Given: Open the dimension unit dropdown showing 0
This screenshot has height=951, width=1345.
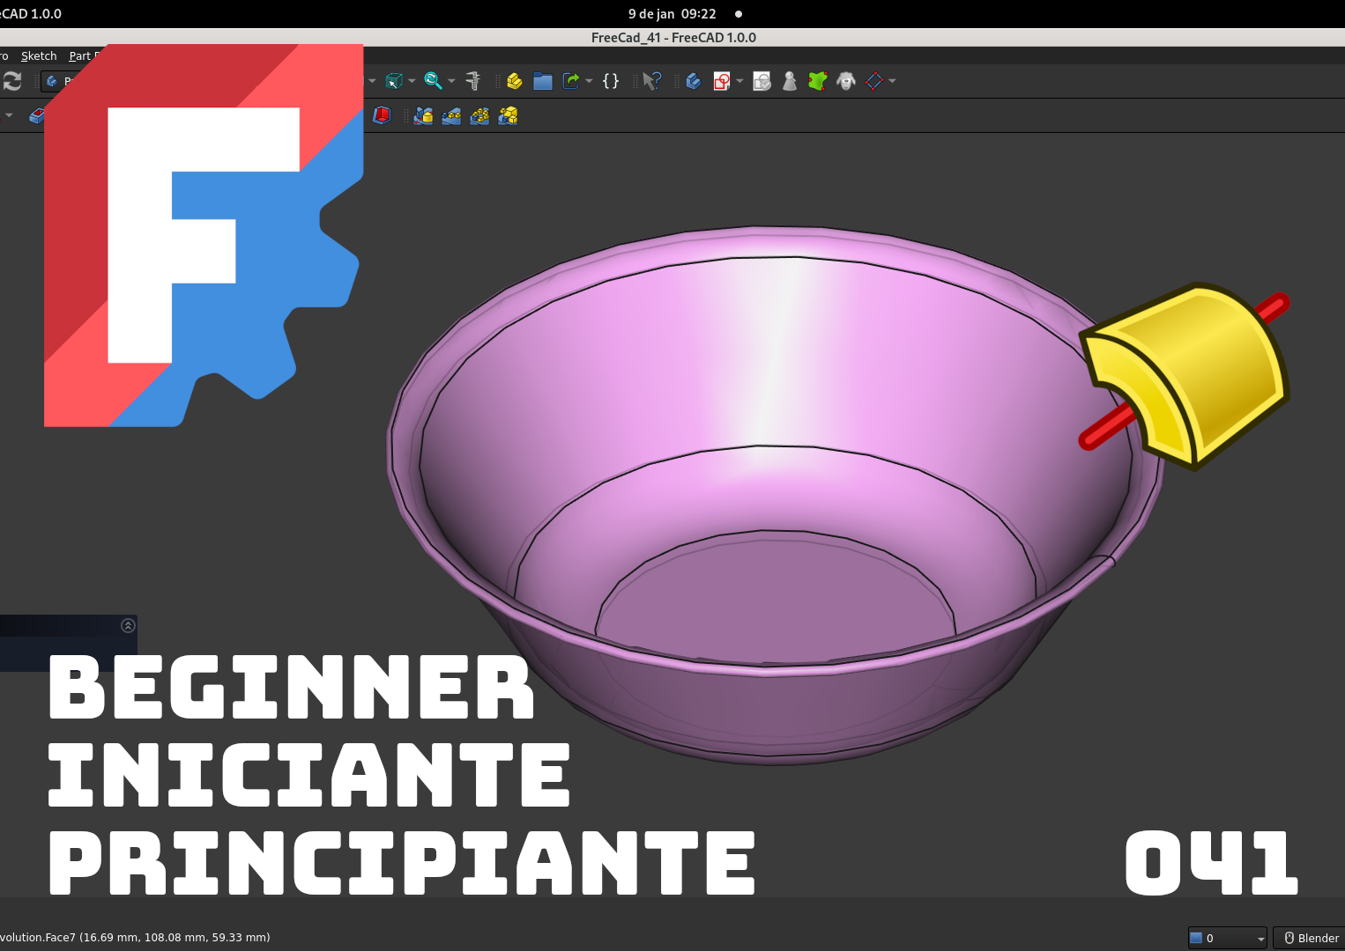Looking at the screenshot, I should [1227, 938].
